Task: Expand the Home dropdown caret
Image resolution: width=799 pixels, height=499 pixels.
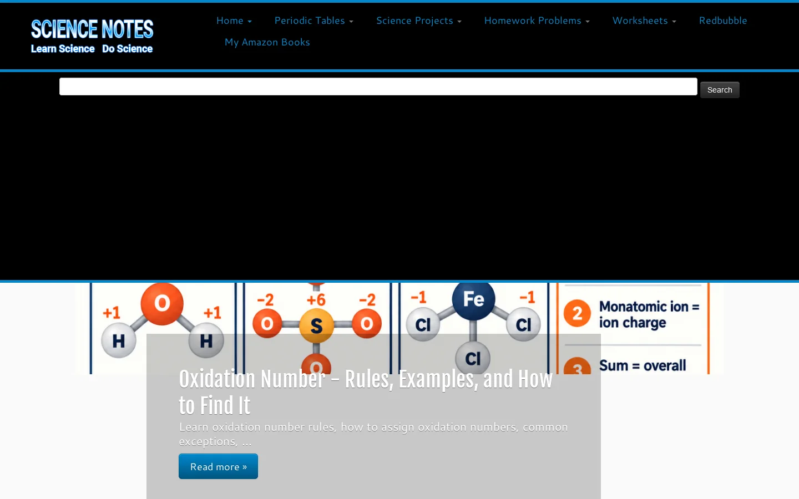Action: point(250,22)
